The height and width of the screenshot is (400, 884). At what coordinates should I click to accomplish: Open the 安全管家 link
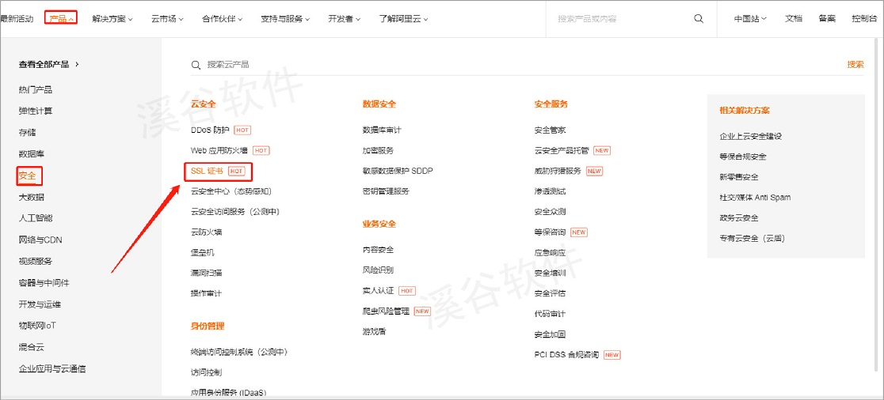pos(550,130)
